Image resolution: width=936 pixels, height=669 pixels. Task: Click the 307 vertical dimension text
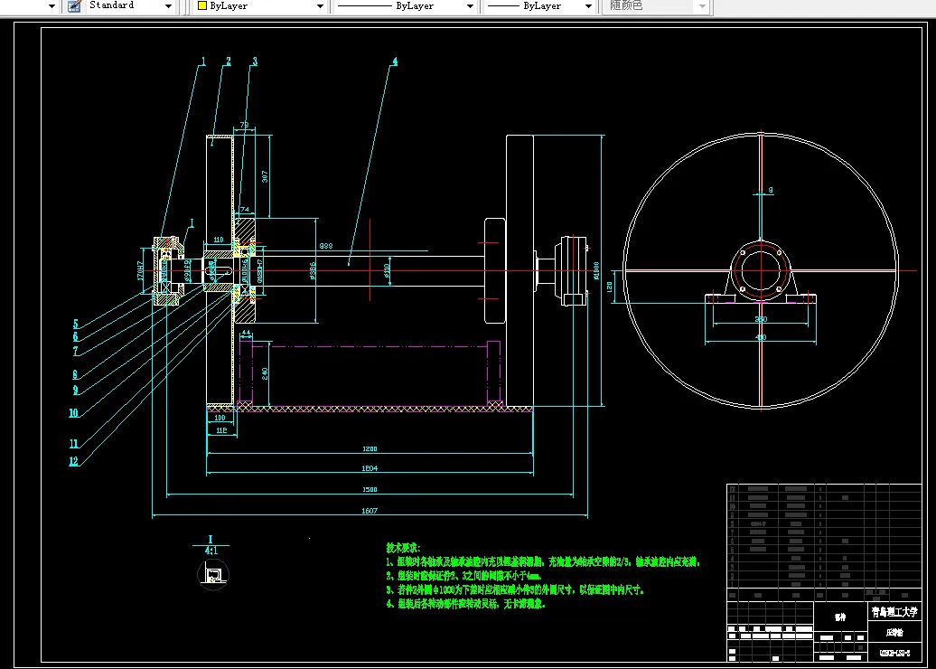click(265, 177)
